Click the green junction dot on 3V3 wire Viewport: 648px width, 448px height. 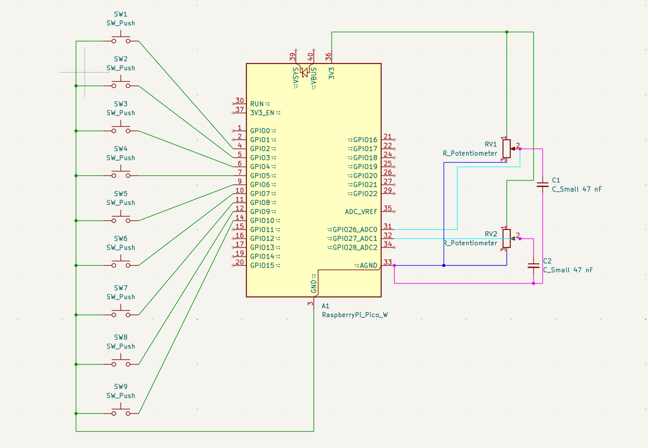(x=507, y=32)
